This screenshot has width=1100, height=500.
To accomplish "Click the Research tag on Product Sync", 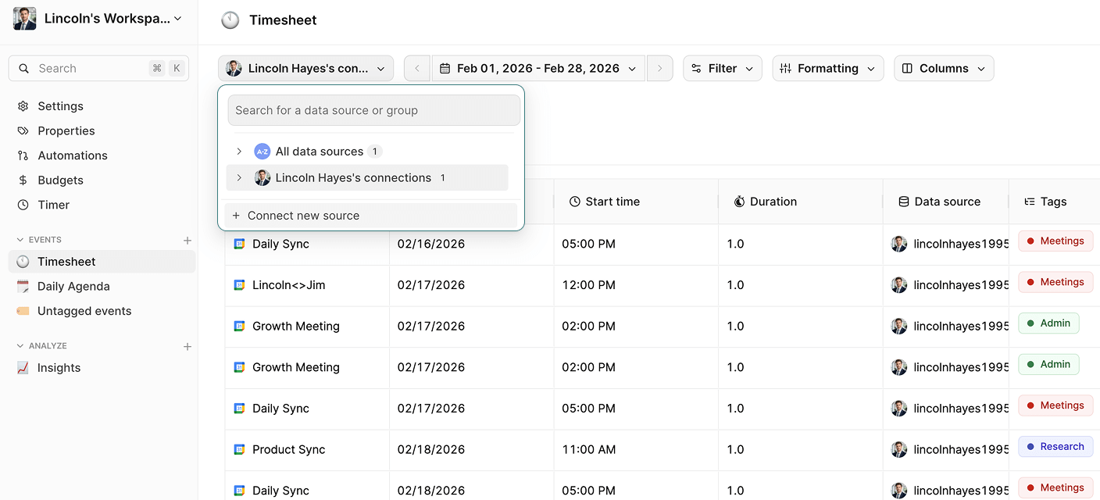I will click(1055, 447).
